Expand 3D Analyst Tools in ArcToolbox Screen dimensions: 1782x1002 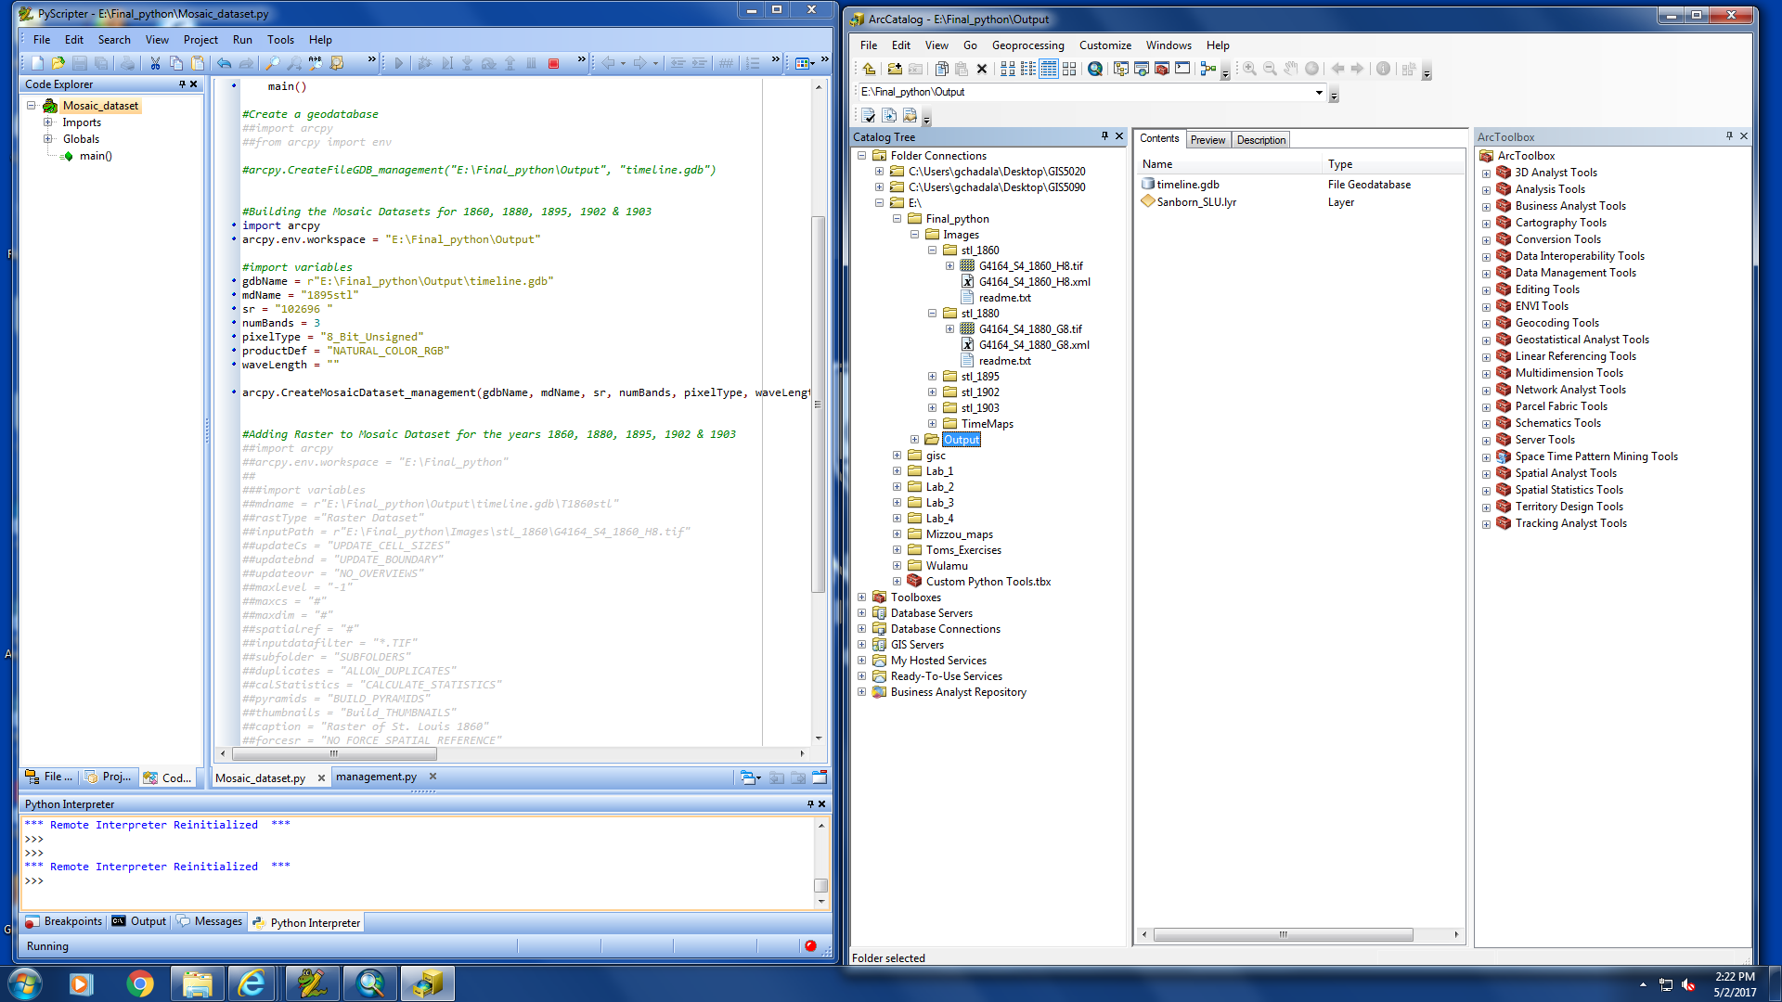click(1487, 173)
